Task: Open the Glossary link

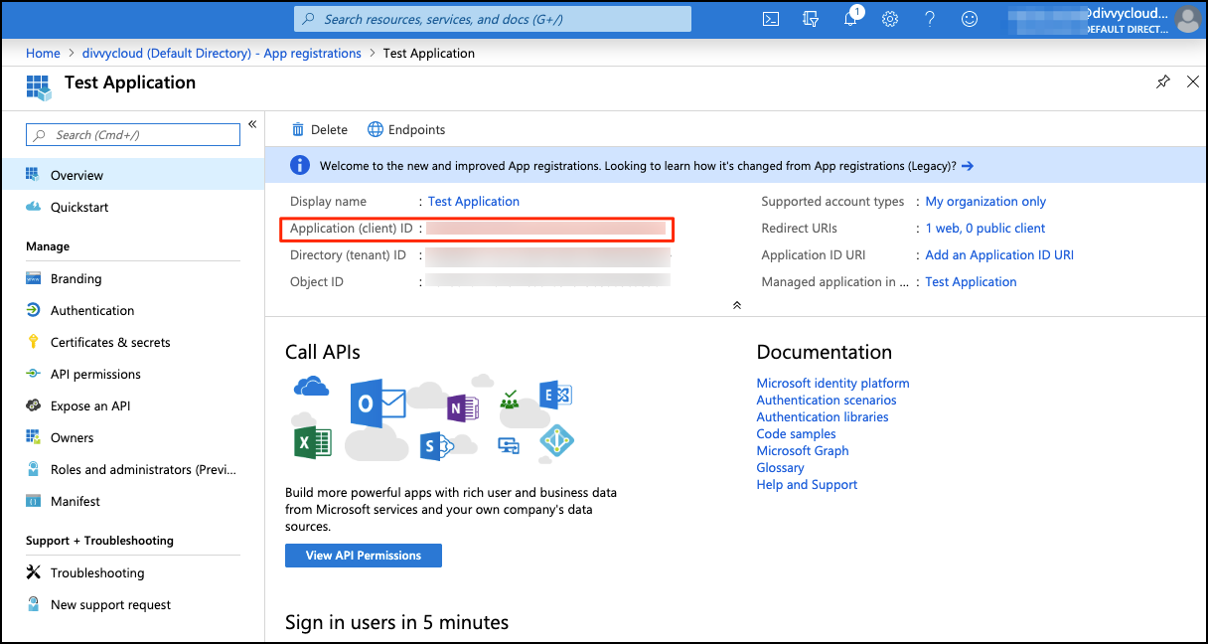Action: click(780, 467)
